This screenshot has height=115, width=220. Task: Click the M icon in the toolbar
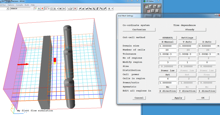click(x=60, y=9)
